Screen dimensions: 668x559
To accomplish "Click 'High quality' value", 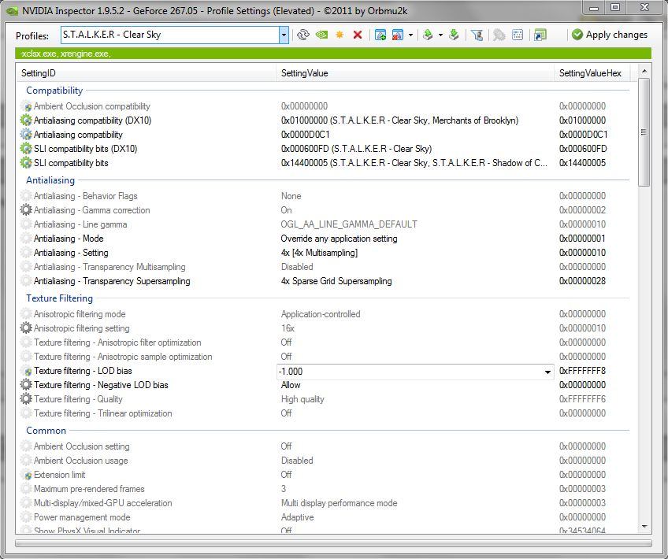I will pyautogui.click(x=302, y=399).
